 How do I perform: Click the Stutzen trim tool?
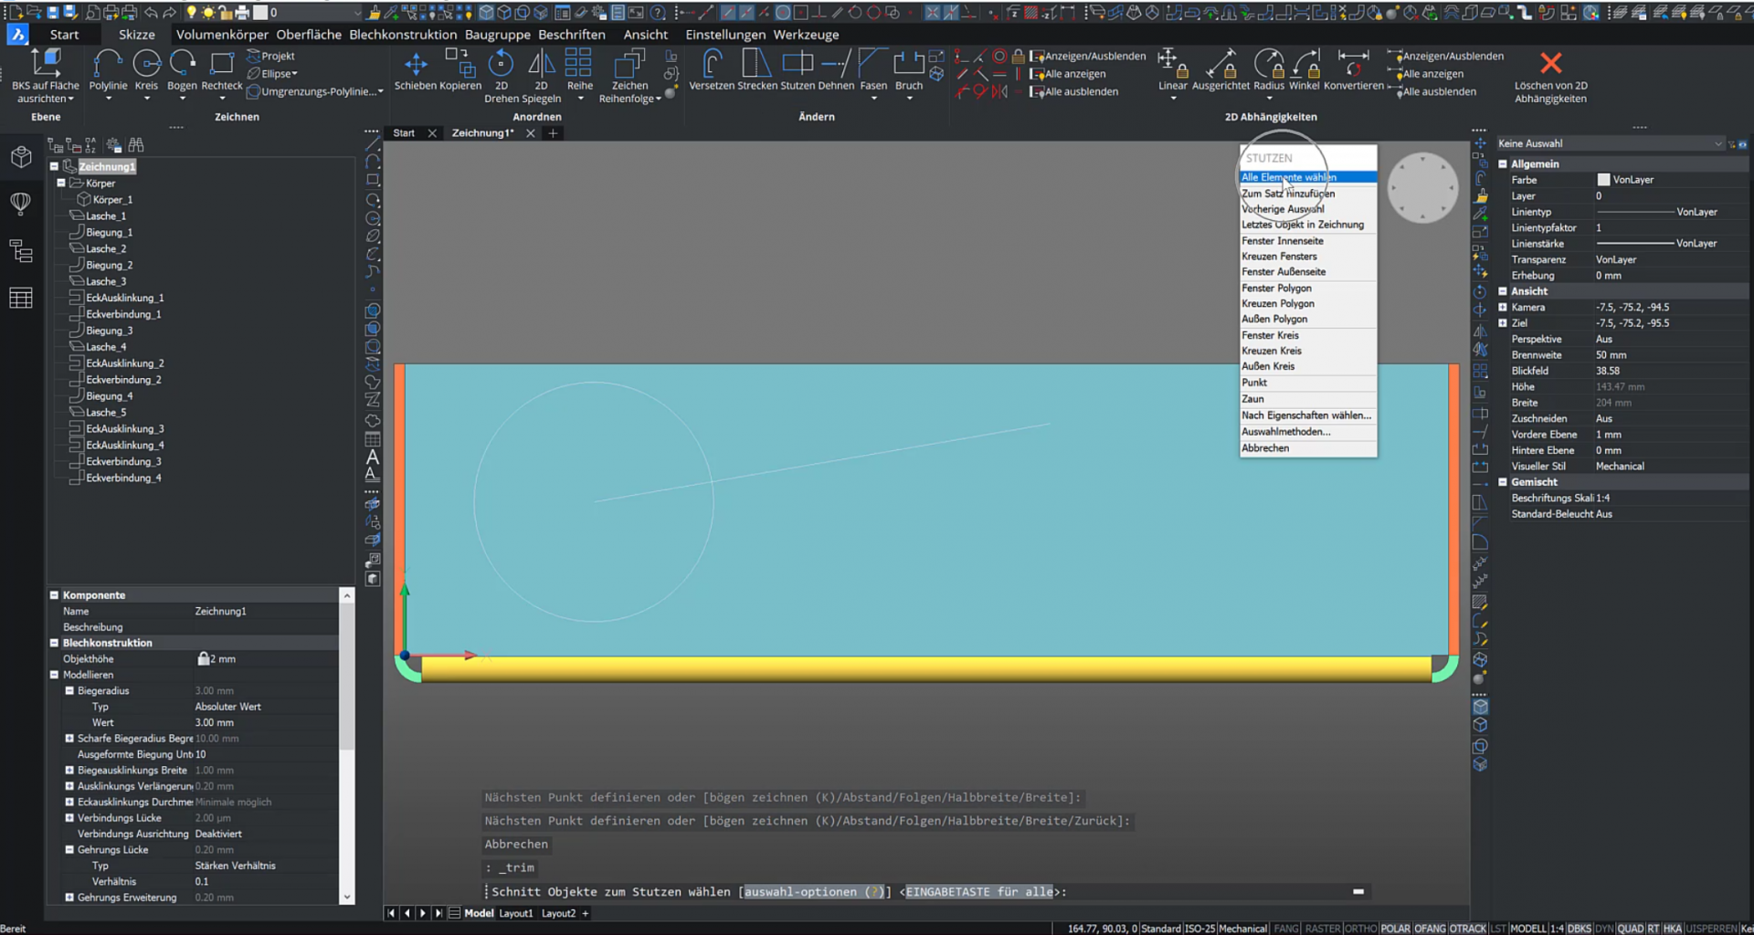tap(797, 71)
